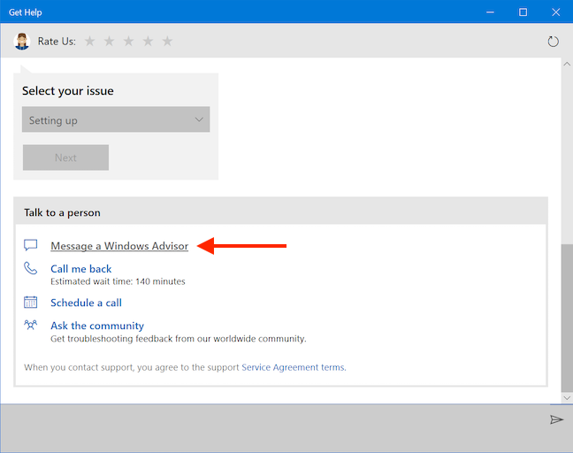Maximize the Get Help window
This screenshot has height=453, width=573.
(523, 12)
